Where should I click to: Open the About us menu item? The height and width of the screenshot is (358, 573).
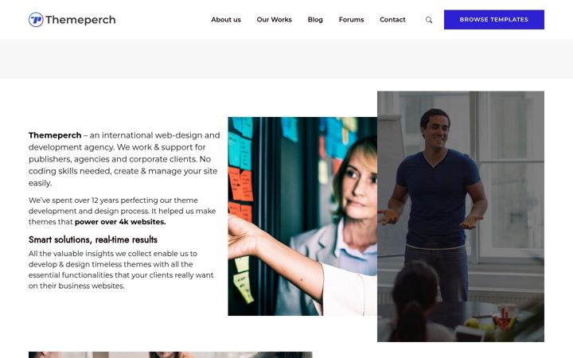[x=226, y=20]
